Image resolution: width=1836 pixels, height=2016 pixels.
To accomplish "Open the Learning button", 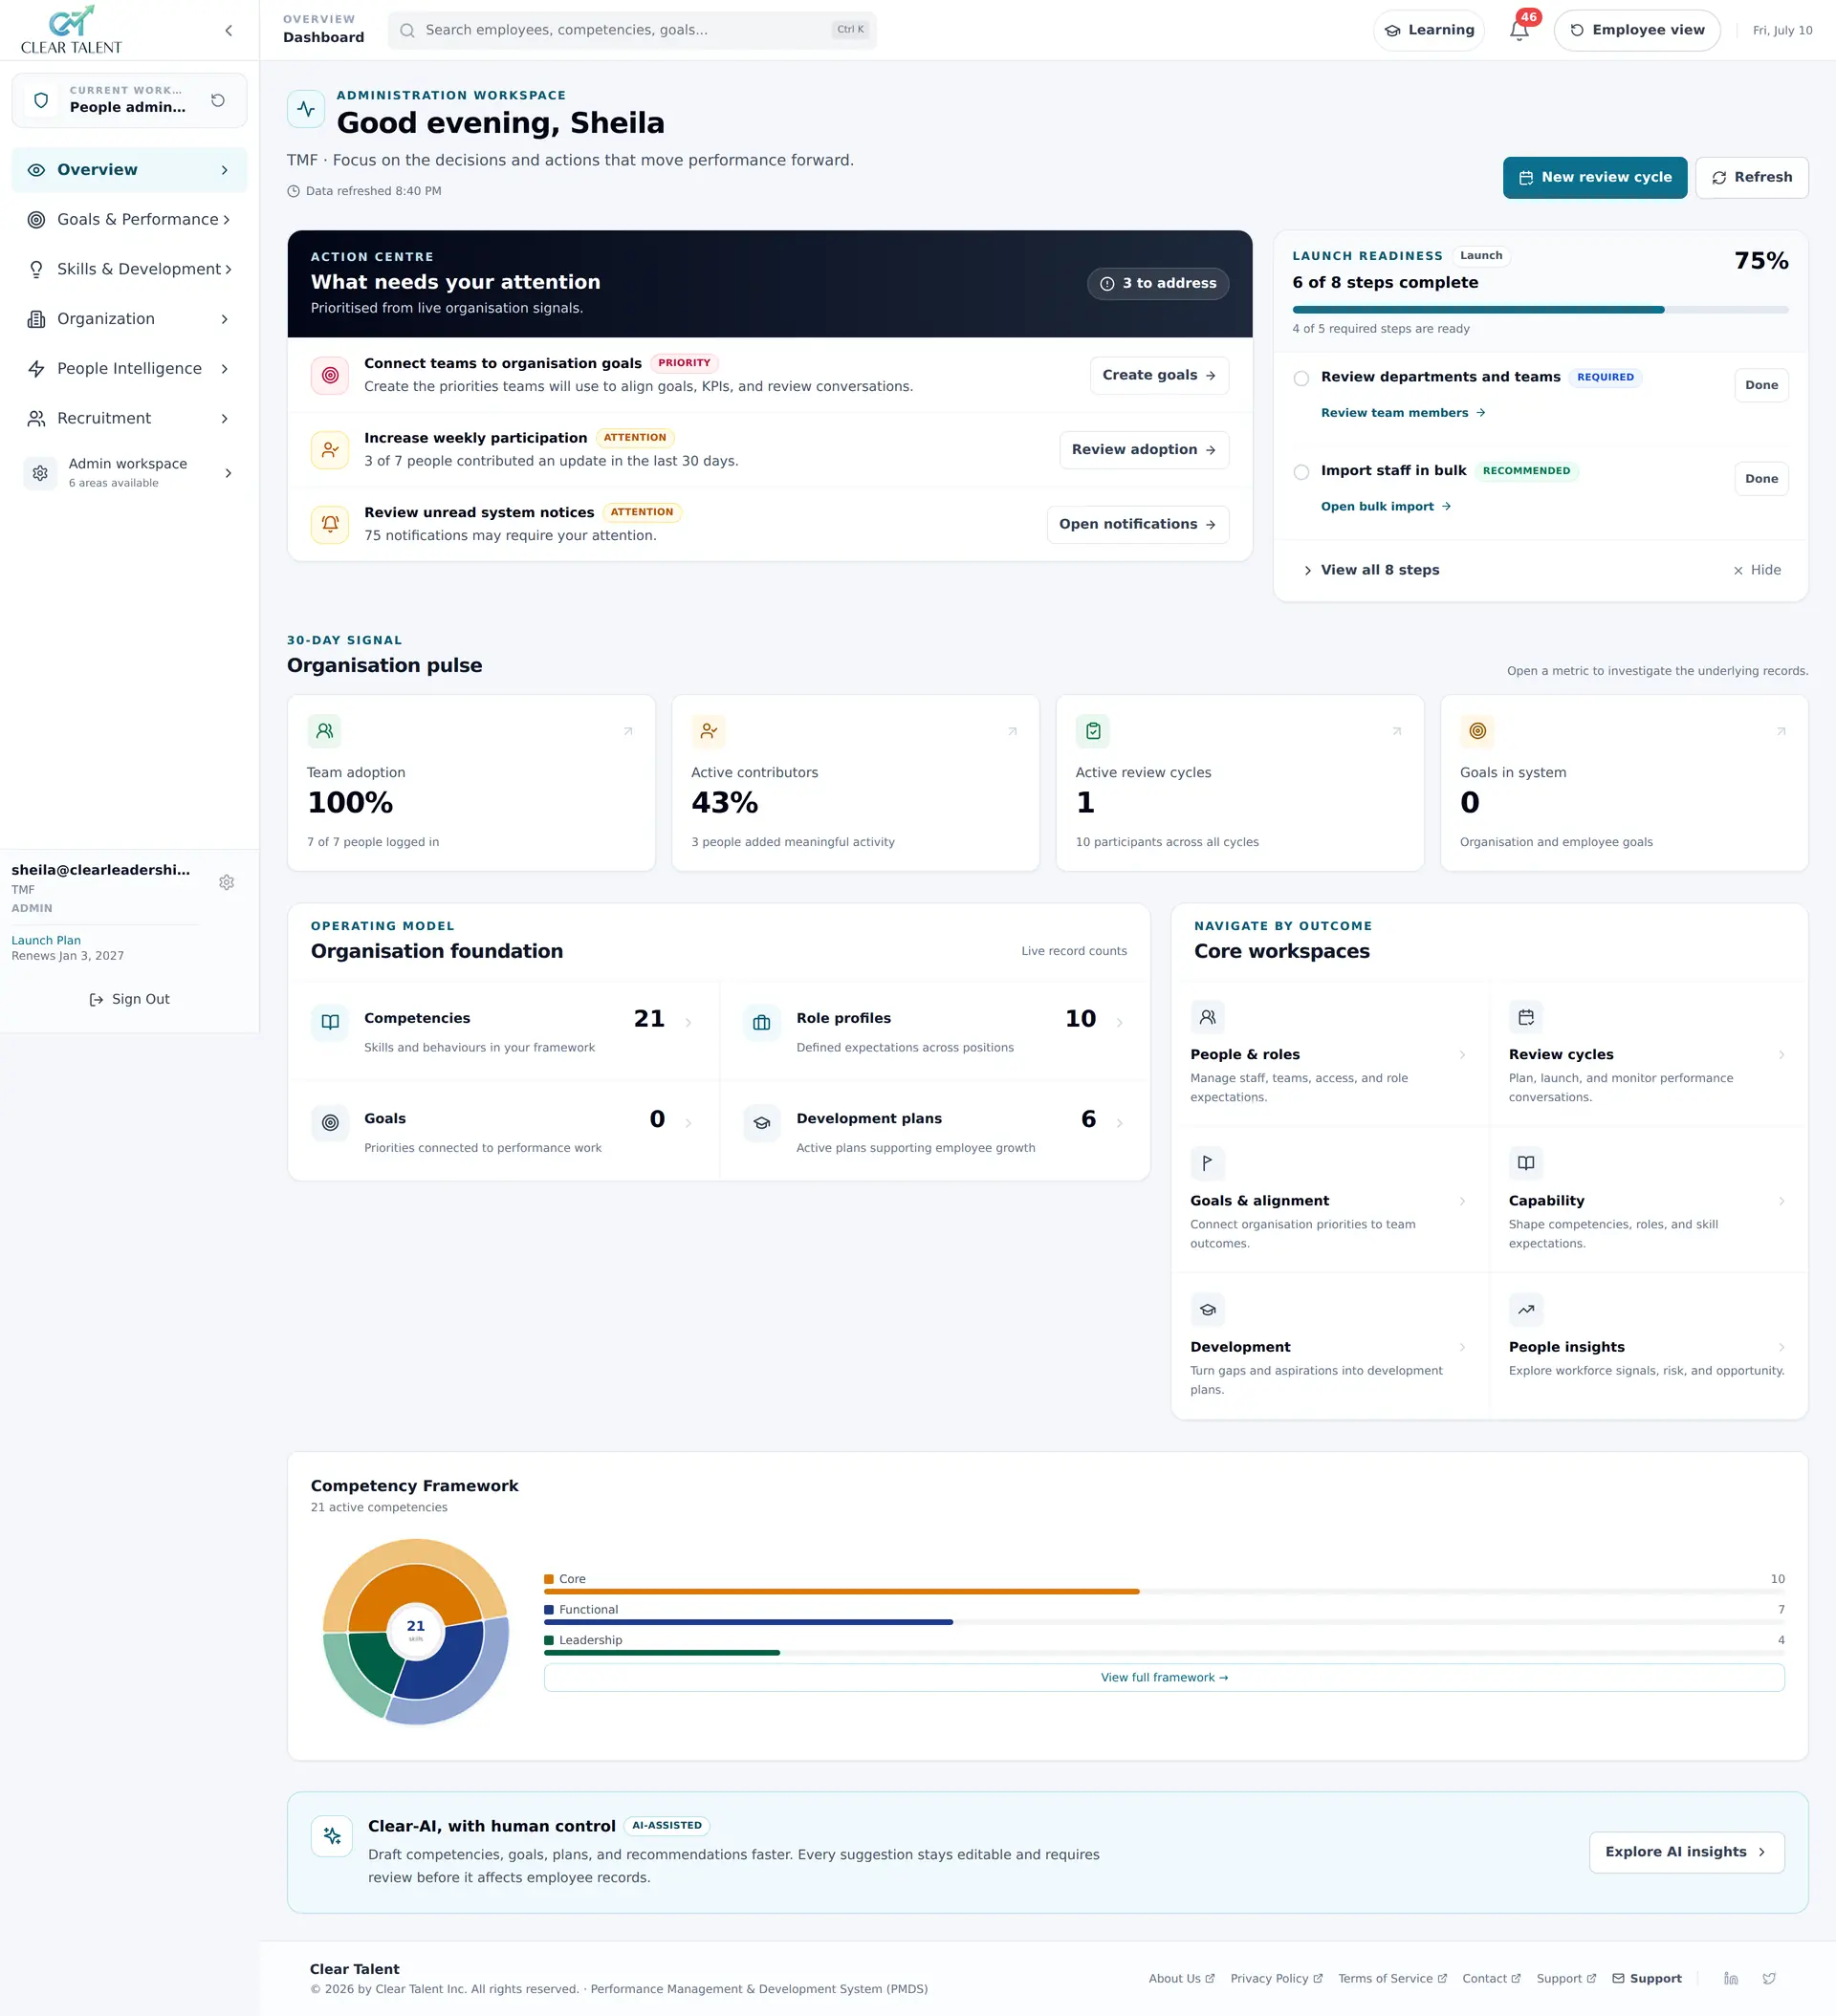I will (x=1428, y=30).
